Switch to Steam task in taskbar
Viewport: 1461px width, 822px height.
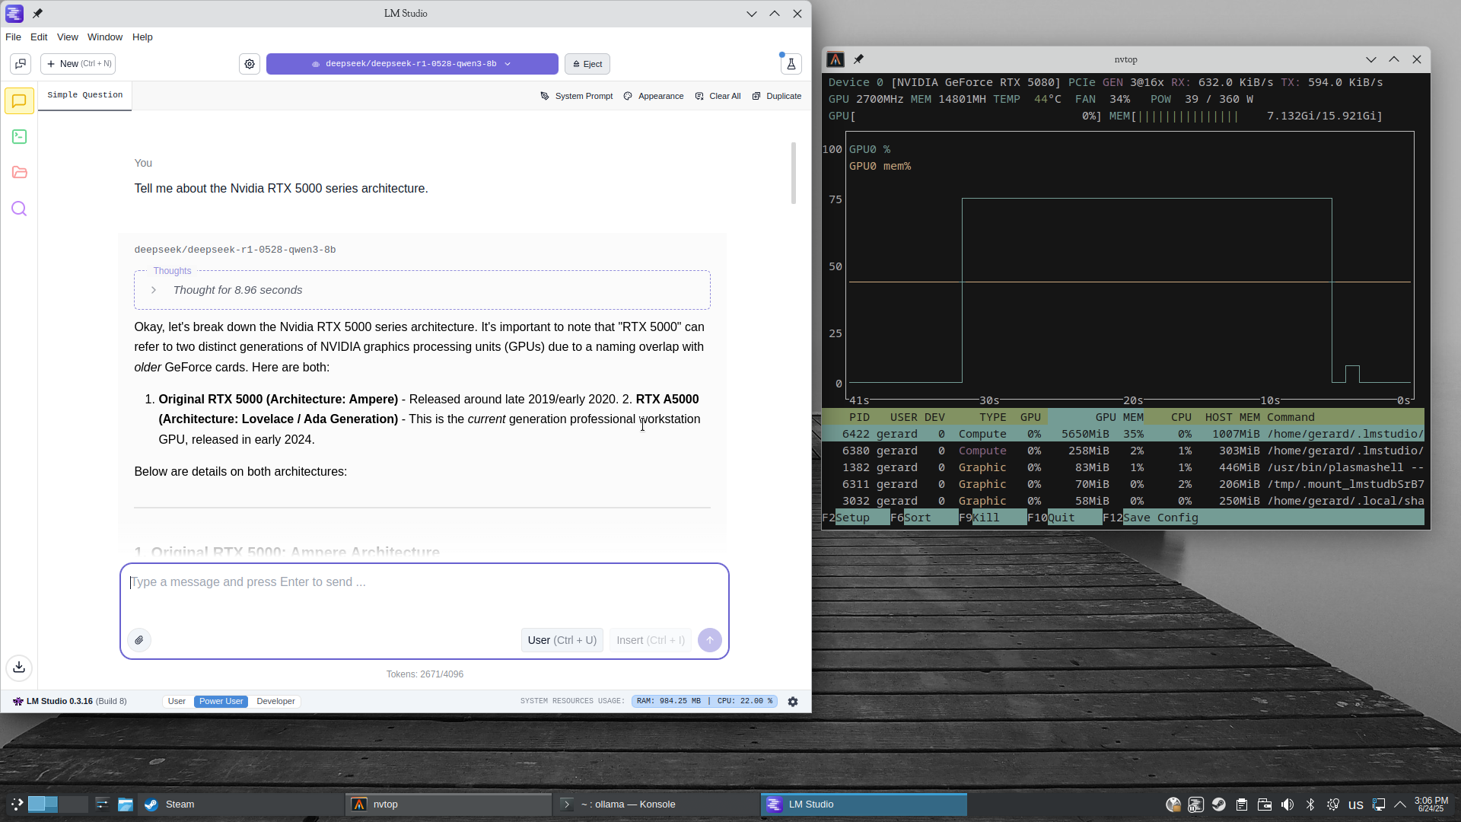pyautogui.click(x=240, y=804)
